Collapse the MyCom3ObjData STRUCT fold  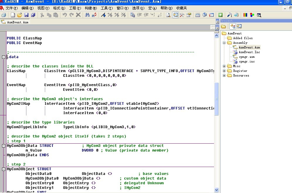coord(4,146)
